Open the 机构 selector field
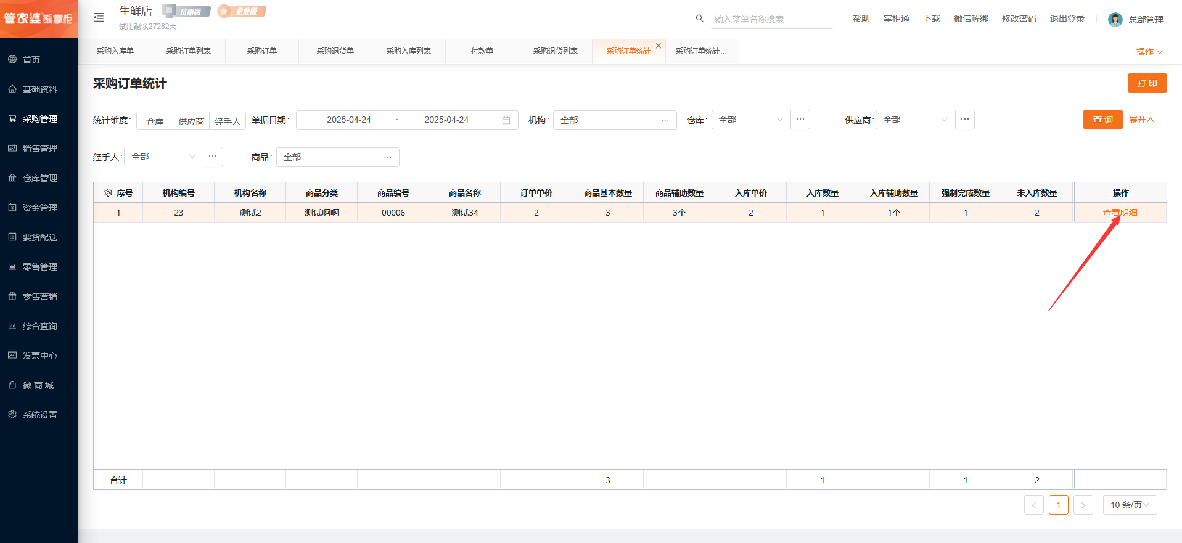1182x543 pixels. coord(615,120)
